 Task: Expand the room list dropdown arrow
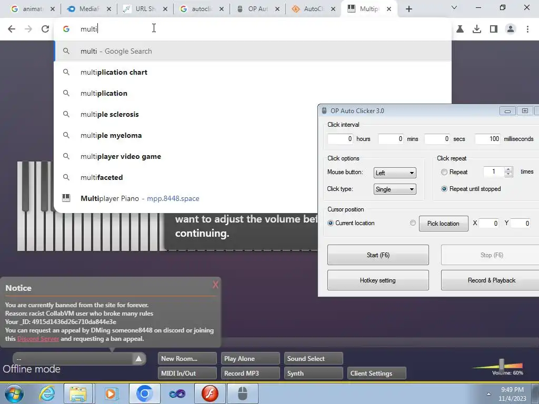point(138,359)
